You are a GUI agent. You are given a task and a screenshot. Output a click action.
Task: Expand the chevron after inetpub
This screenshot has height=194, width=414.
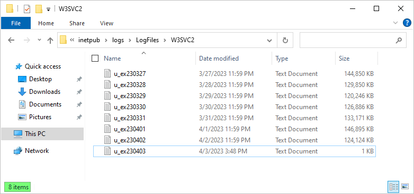click(106, 40)
